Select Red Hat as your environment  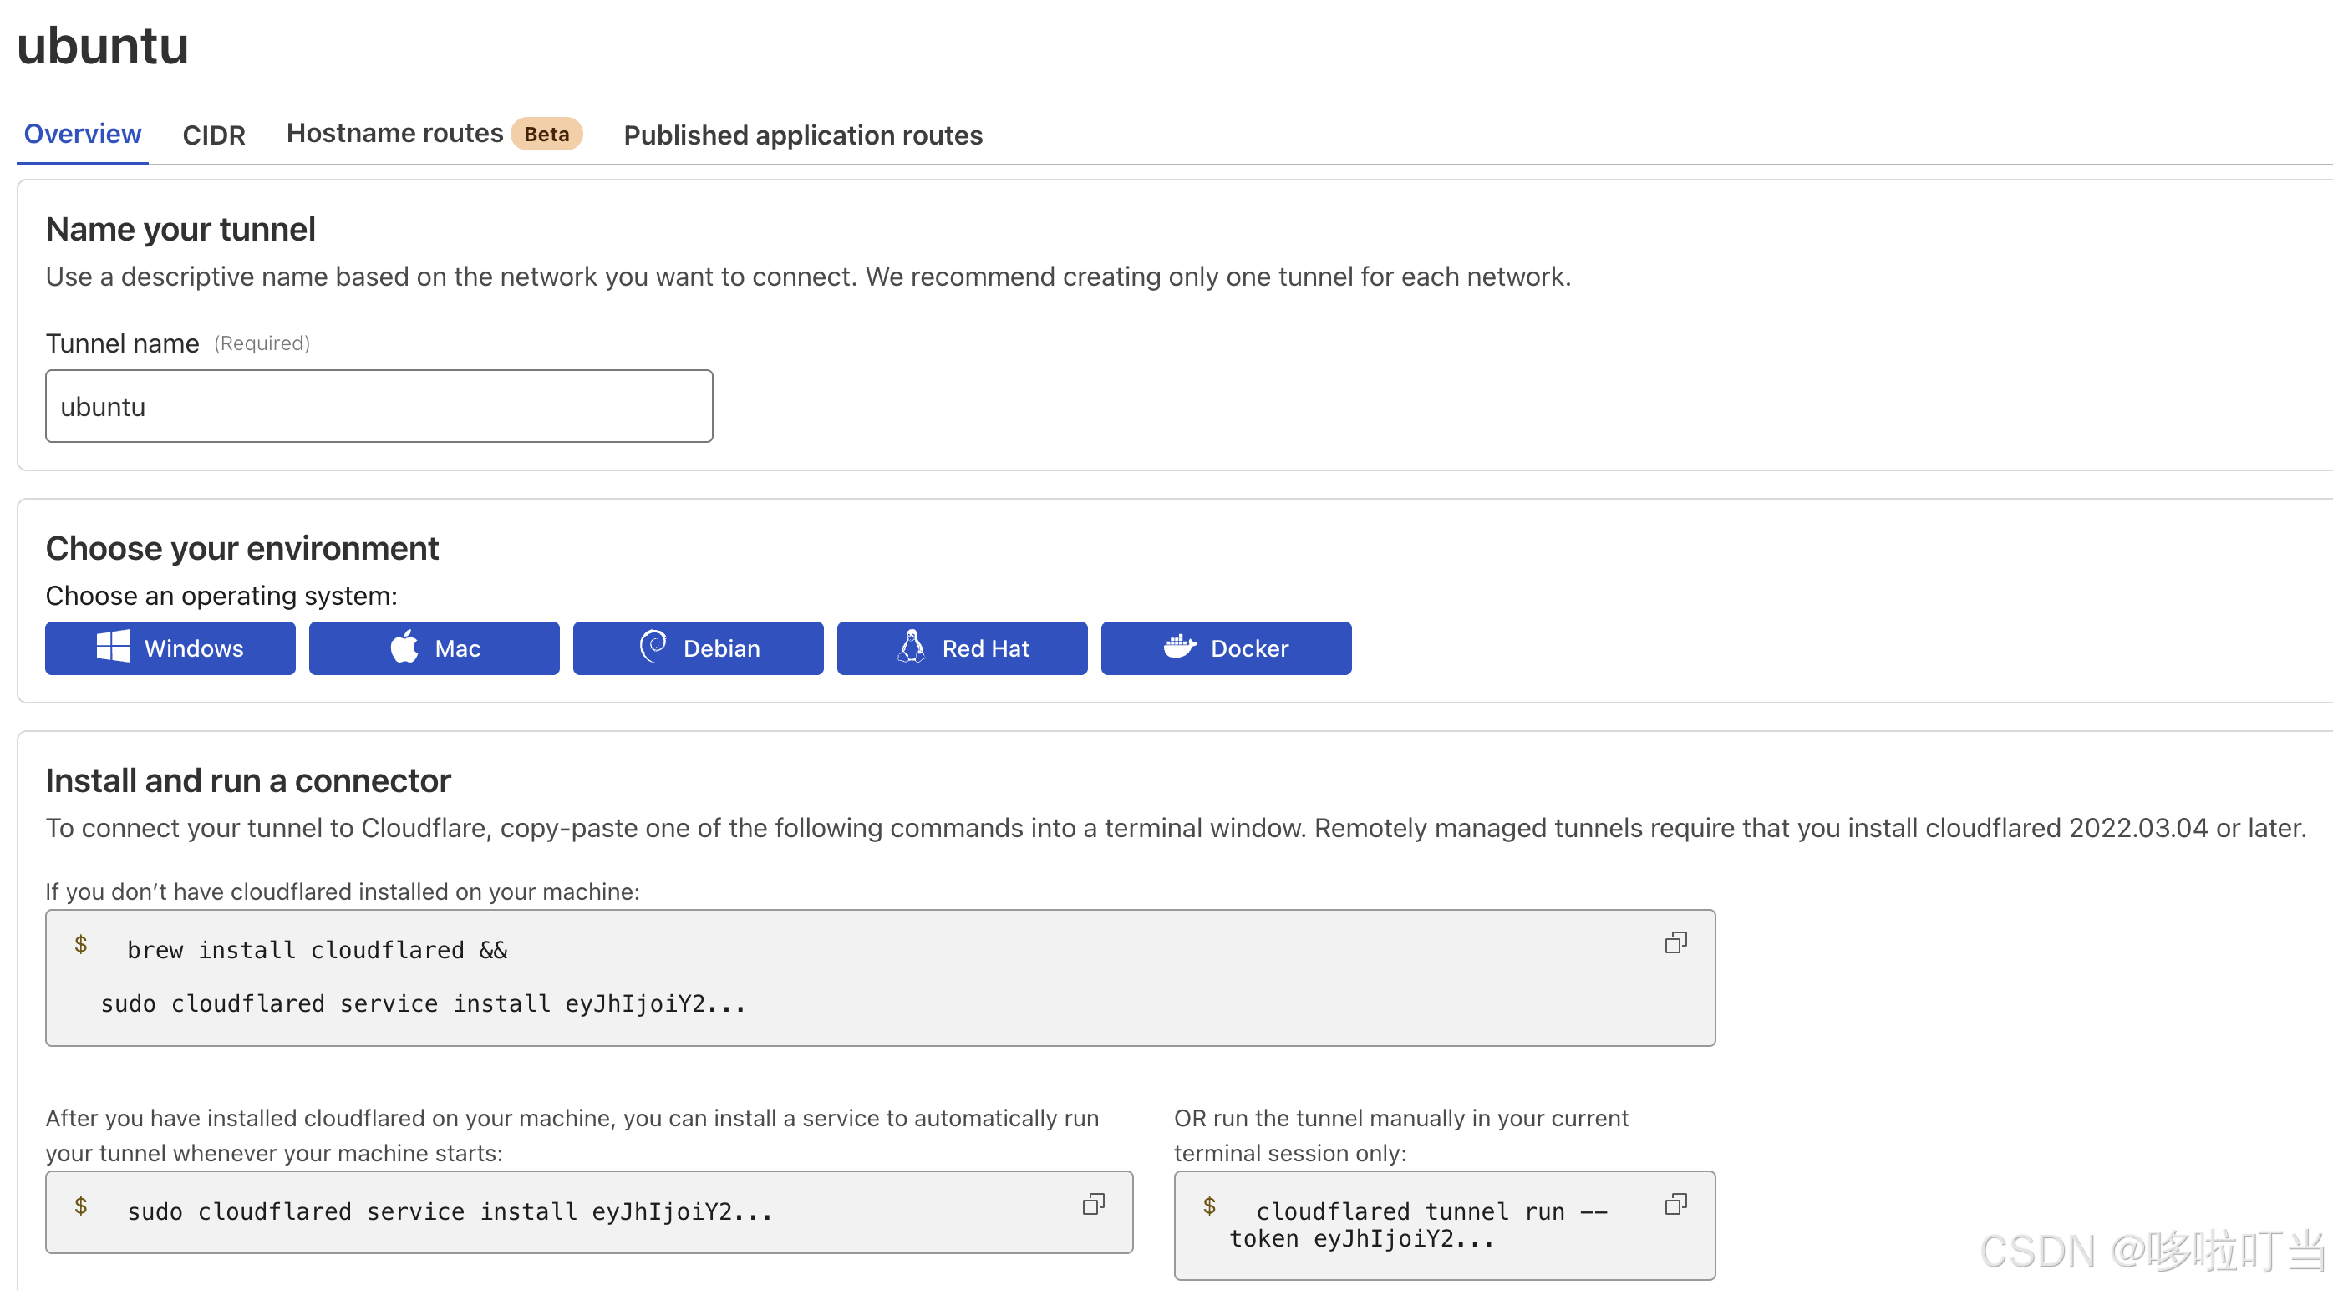click(962, 648)
